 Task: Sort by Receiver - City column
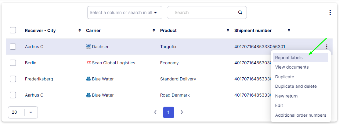tap(80, 30)
